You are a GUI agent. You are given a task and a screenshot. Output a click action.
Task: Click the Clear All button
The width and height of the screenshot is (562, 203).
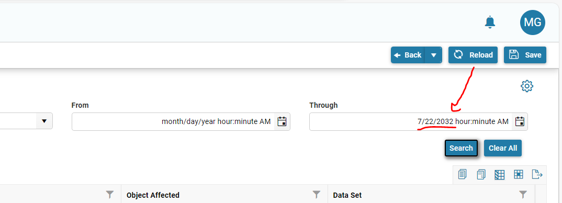click(x=503, y=148)
